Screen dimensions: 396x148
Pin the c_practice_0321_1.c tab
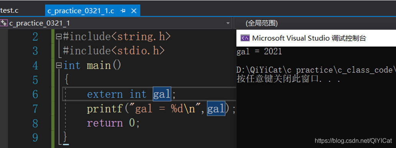(x=123, y=11)
